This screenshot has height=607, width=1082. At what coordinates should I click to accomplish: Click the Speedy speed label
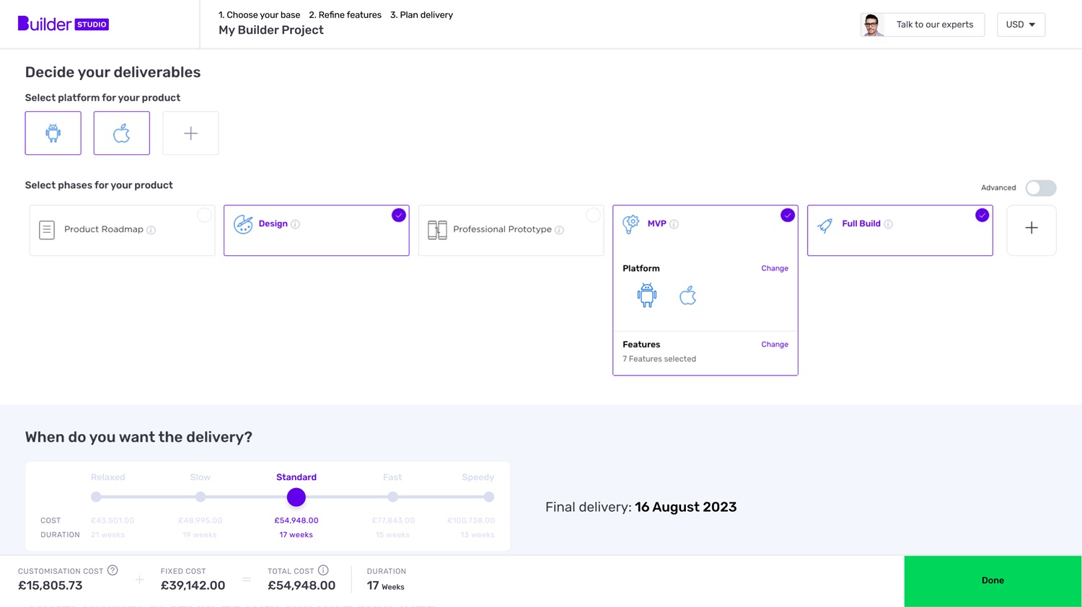click(478, 477)
